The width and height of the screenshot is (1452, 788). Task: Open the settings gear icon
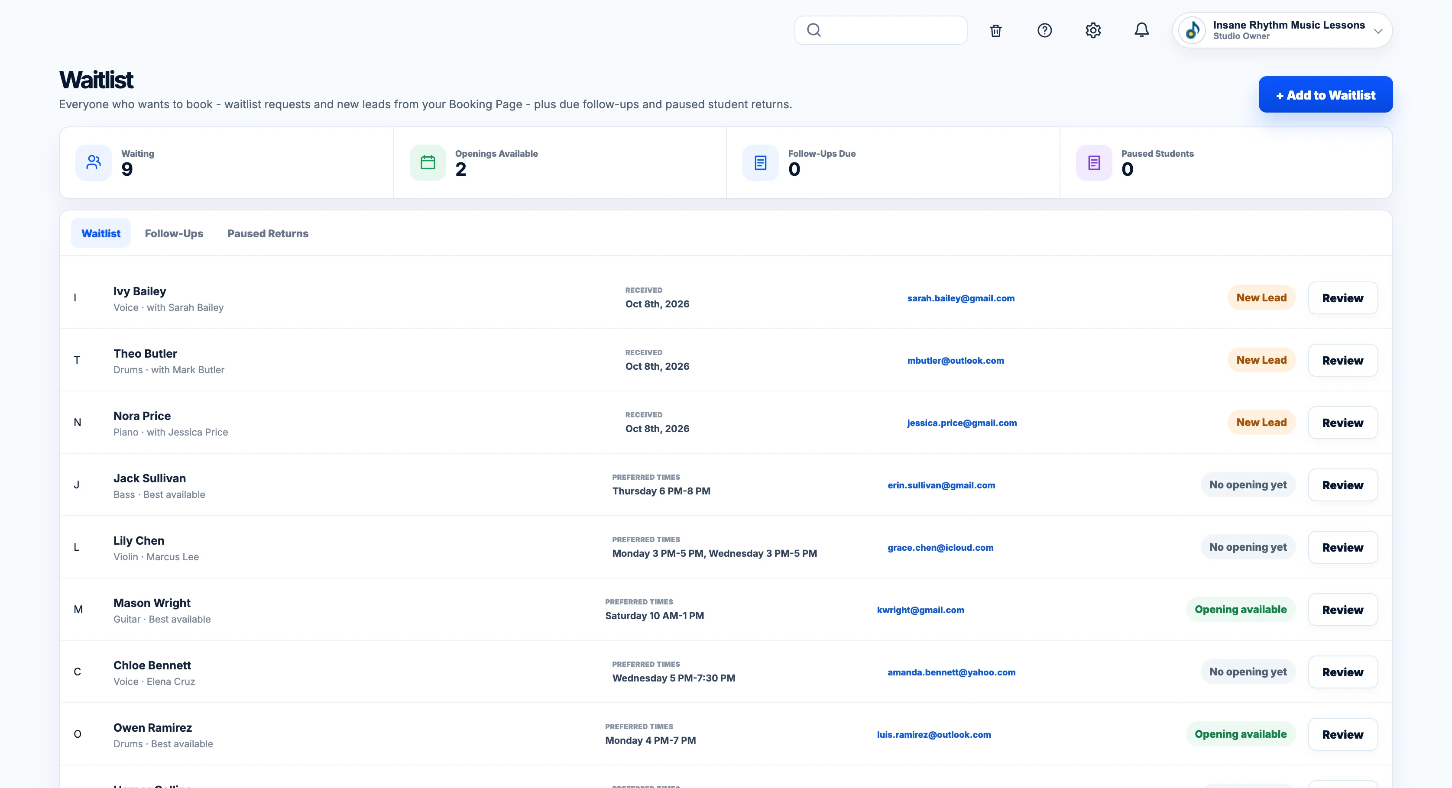1093,30
